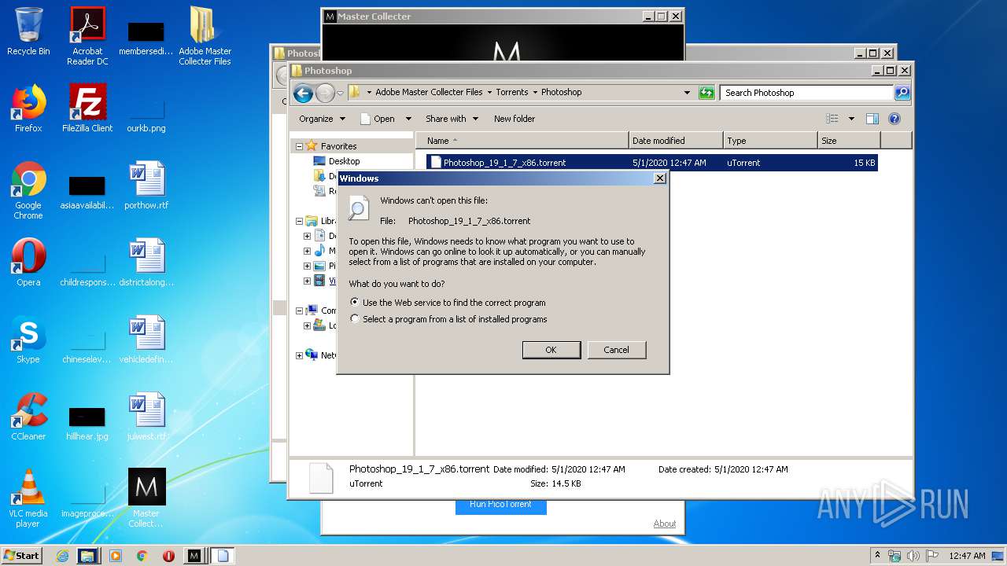Click the Run PicoTorrent button
This screenshot has width=1007, height=566.
pyautogui.click(x=500, y=505)
